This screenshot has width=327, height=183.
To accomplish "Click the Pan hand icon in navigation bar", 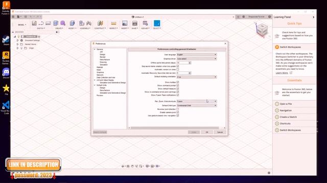I will [x=132, y=166].
